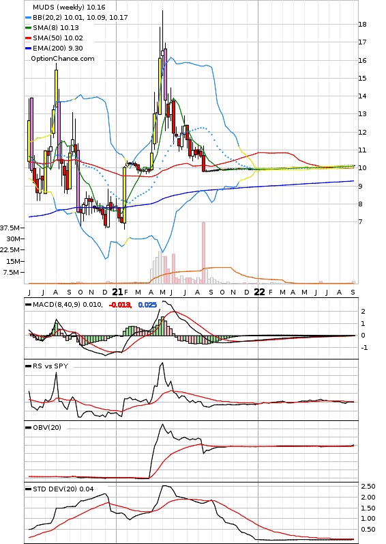Click the dark blue EMA(200) legend marker

pyautogui.click(x=29, y=49)
